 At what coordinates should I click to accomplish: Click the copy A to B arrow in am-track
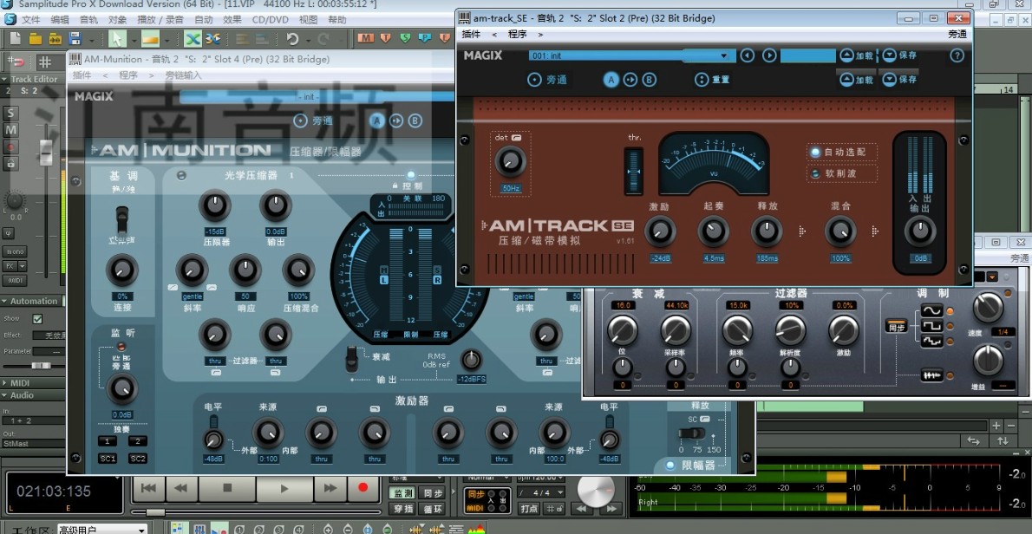click(x=630, y=80)
